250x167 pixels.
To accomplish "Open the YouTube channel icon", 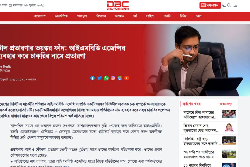I will 127,78.
